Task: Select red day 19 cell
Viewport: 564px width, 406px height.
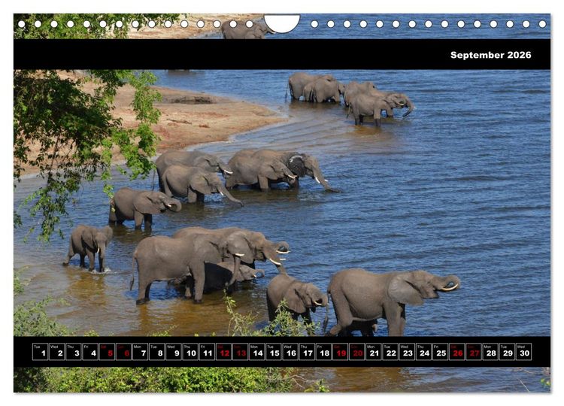Action: (x=340, y=352)
